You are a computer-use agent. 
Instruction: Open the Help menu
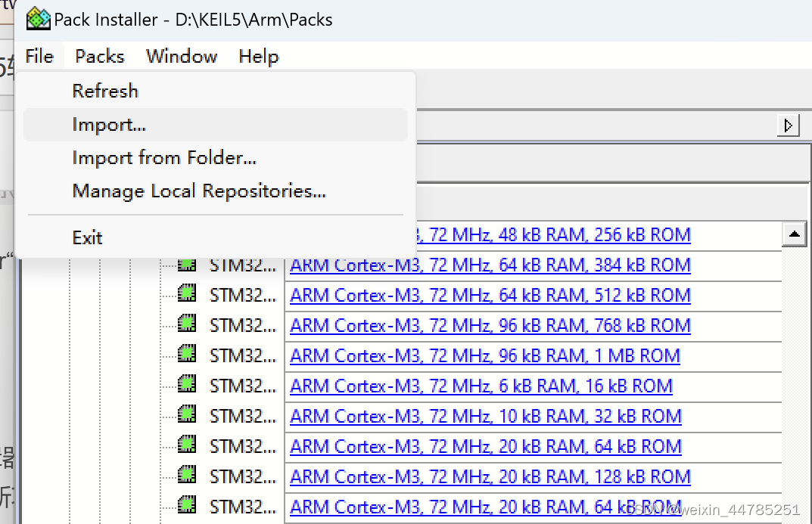click(x=259, y=56)
